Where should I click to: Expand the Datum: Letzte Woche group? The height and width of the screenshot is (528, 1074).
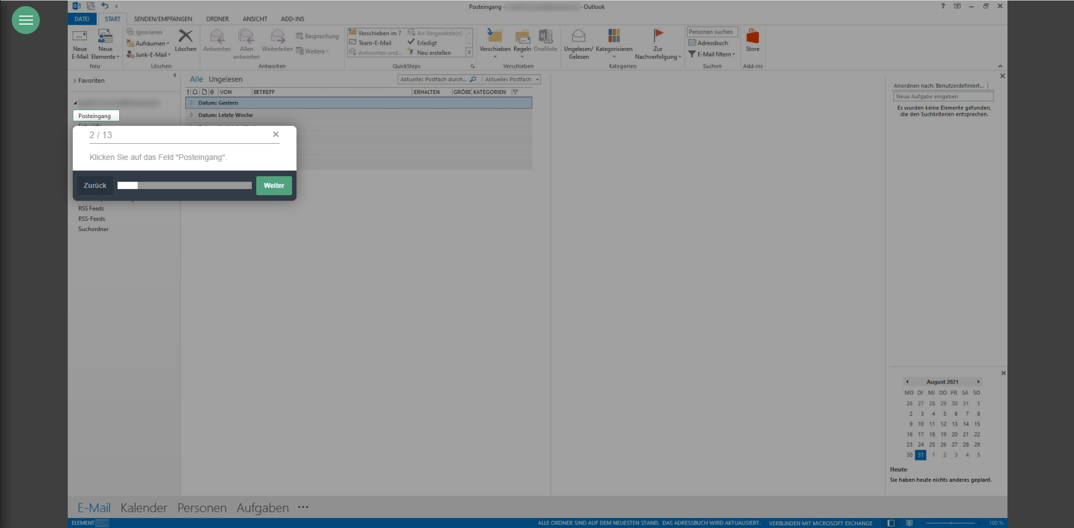(192, 115)
